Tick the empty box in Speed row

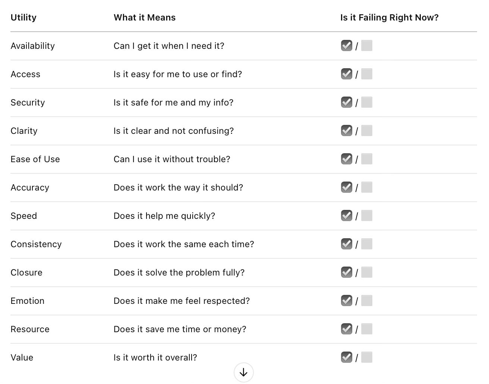pos(367,215)
